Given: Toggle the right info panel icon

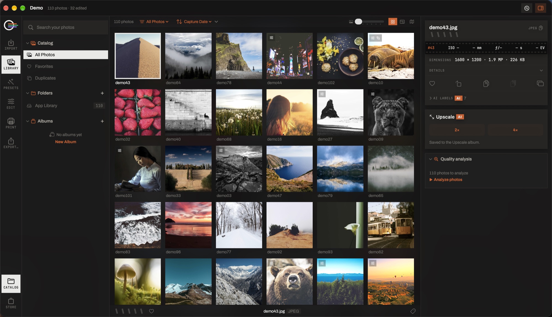Looking at the screenshot, I should (540, 8).
